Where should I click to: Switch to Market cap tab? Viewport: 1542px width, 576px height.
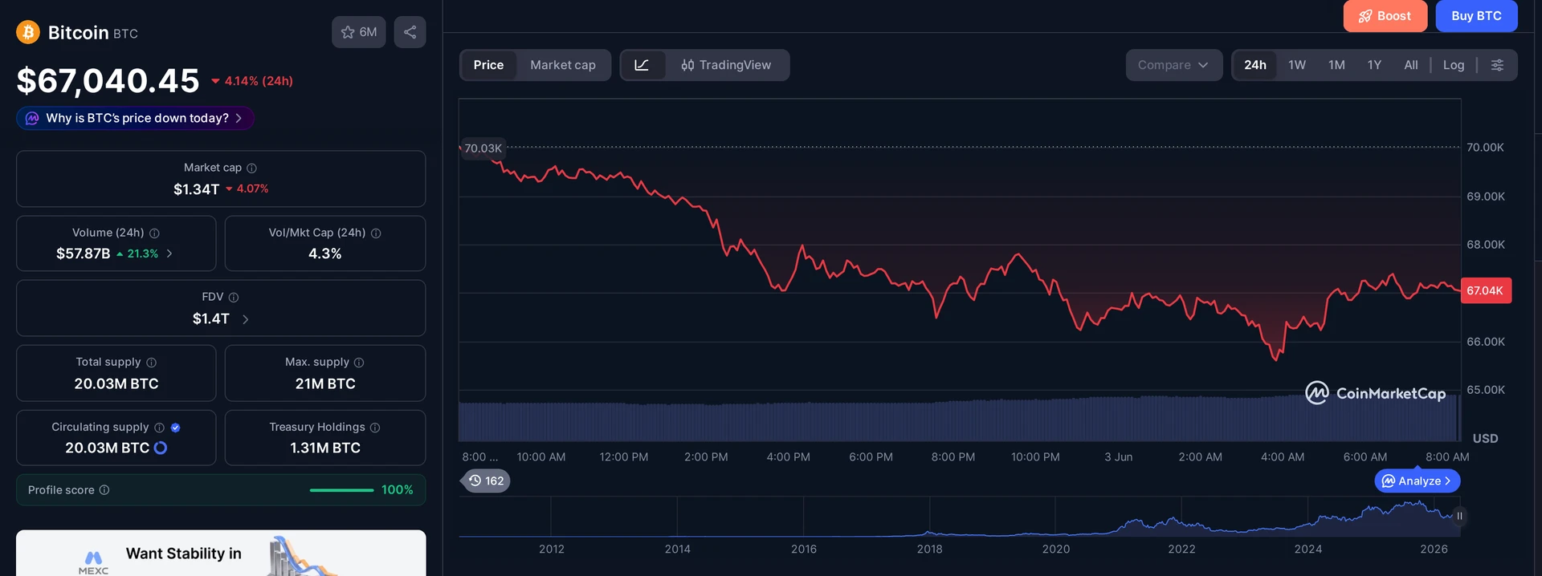[563, 65]
